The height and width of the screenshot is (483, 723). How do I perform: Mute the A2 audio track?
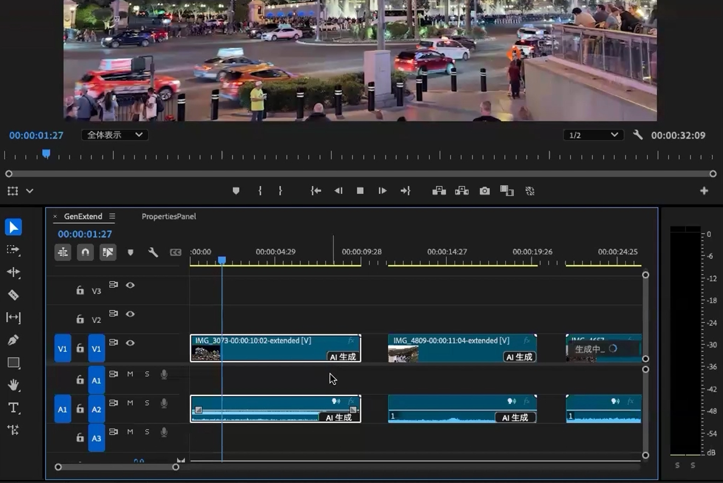click(130, 403)
